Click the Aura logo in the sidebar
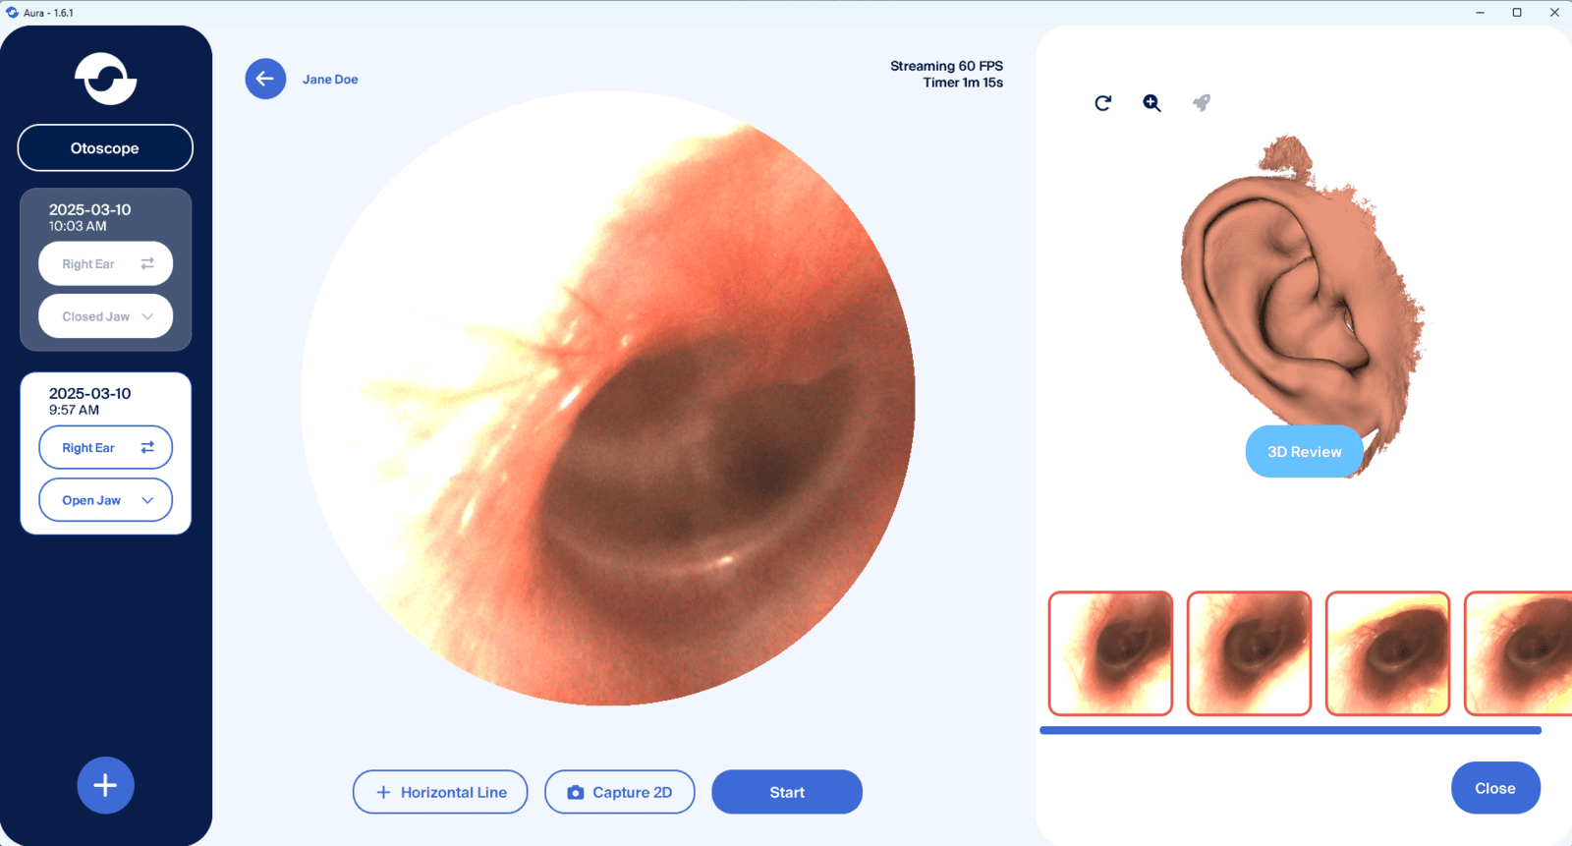 pyautogui.click(x=105, y=79)
